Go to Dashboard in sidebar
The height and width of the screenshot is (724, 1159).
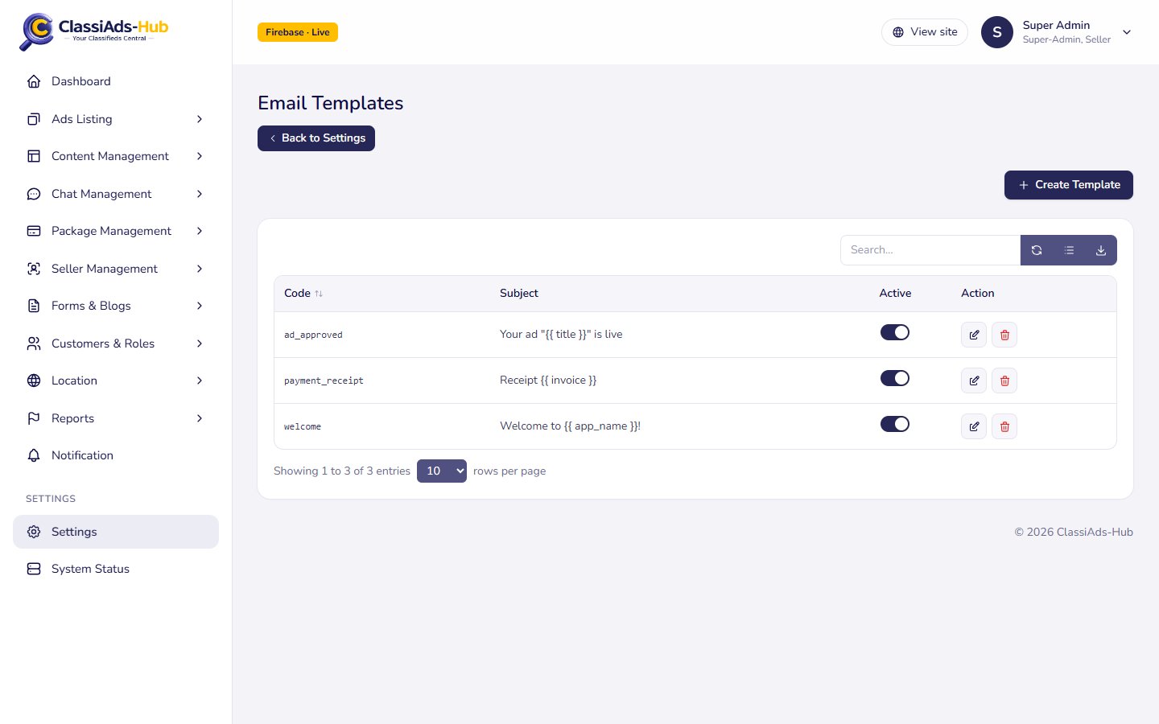(x=116, y=81)
